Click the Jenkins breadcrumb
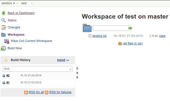Viewport: 170px width, 101px height. click(7, 3)
